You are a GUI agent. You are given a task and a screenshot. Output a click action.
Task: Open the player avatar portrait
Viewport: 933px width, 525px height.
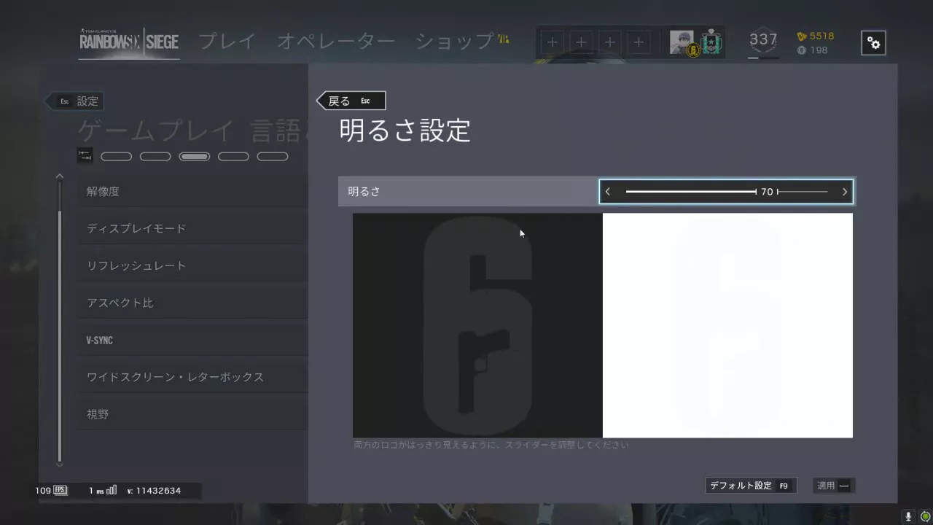coord(682,42)
